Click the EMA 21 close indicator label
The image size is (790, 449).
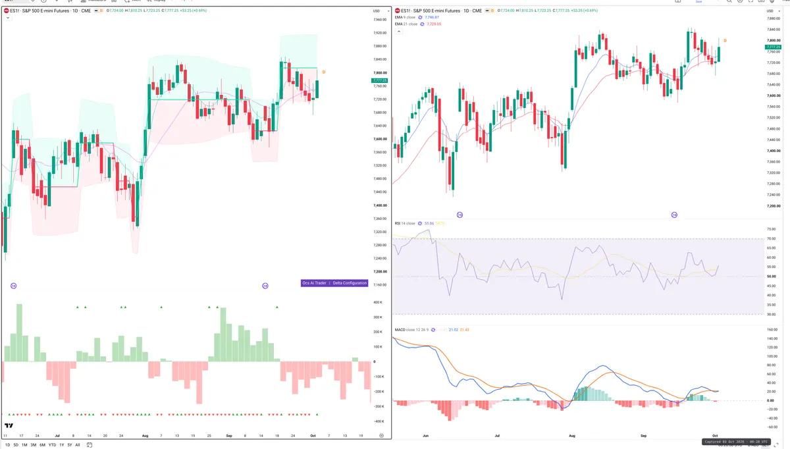tap(406, 24)
